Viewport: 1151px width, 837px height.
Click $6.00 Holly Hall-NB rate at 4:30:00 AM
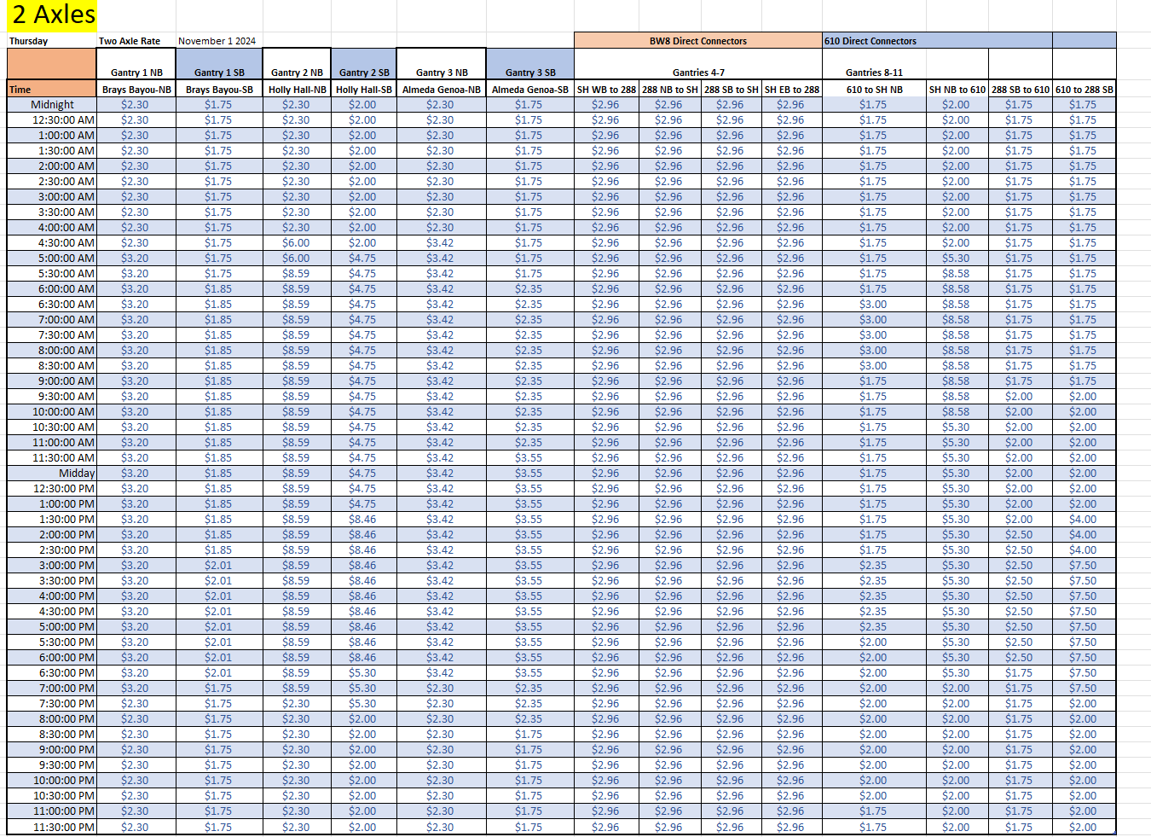(297, 242)
